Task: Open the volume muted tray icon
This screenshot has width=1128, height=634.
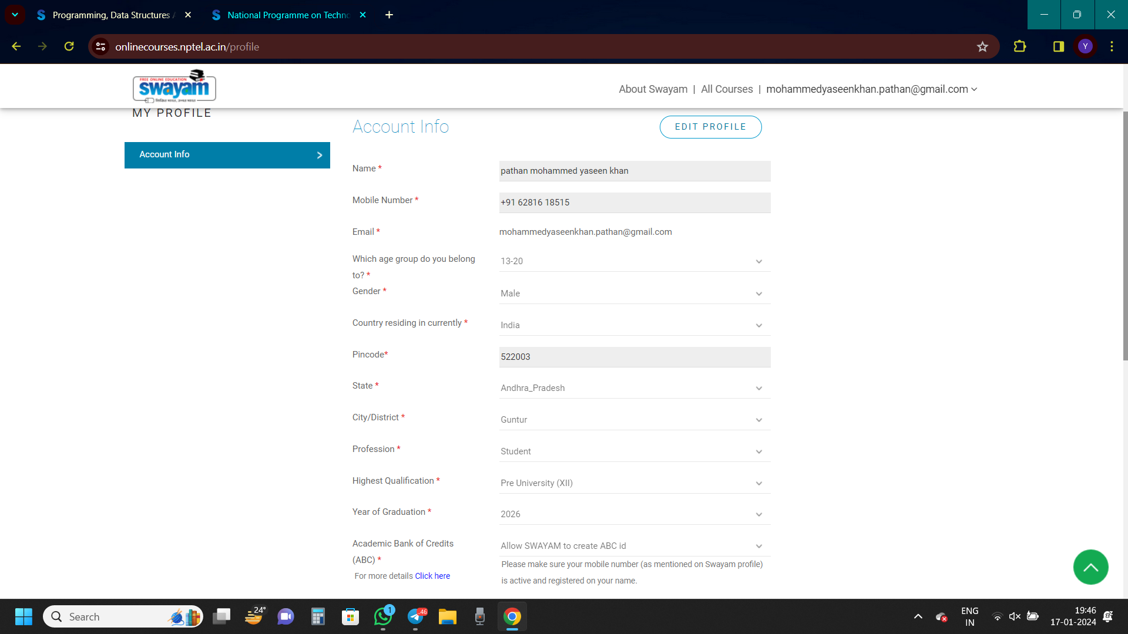Action: click(1015, 616)
